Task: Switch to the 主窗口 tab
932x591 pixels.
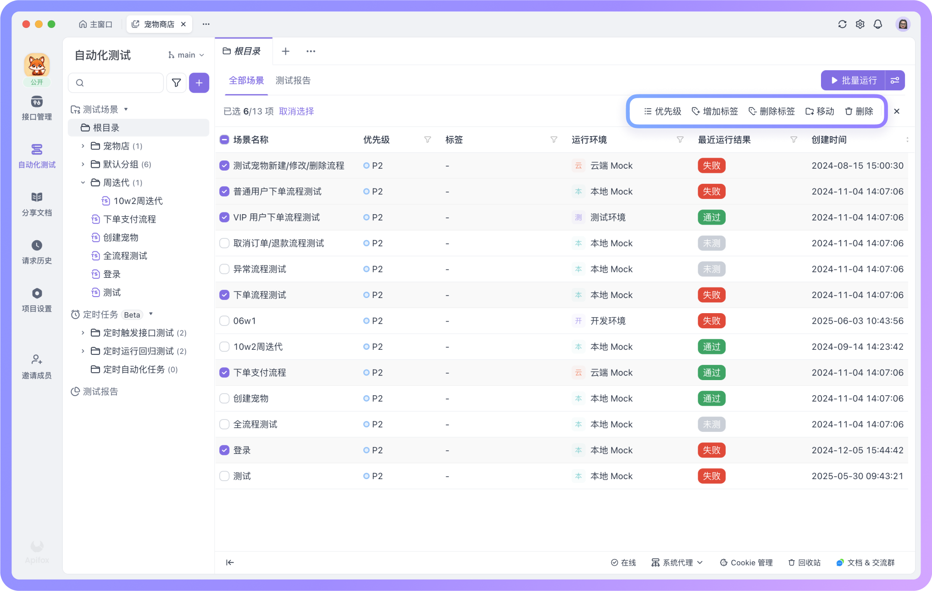Action: pyautogui.click(x=95, y=24)
